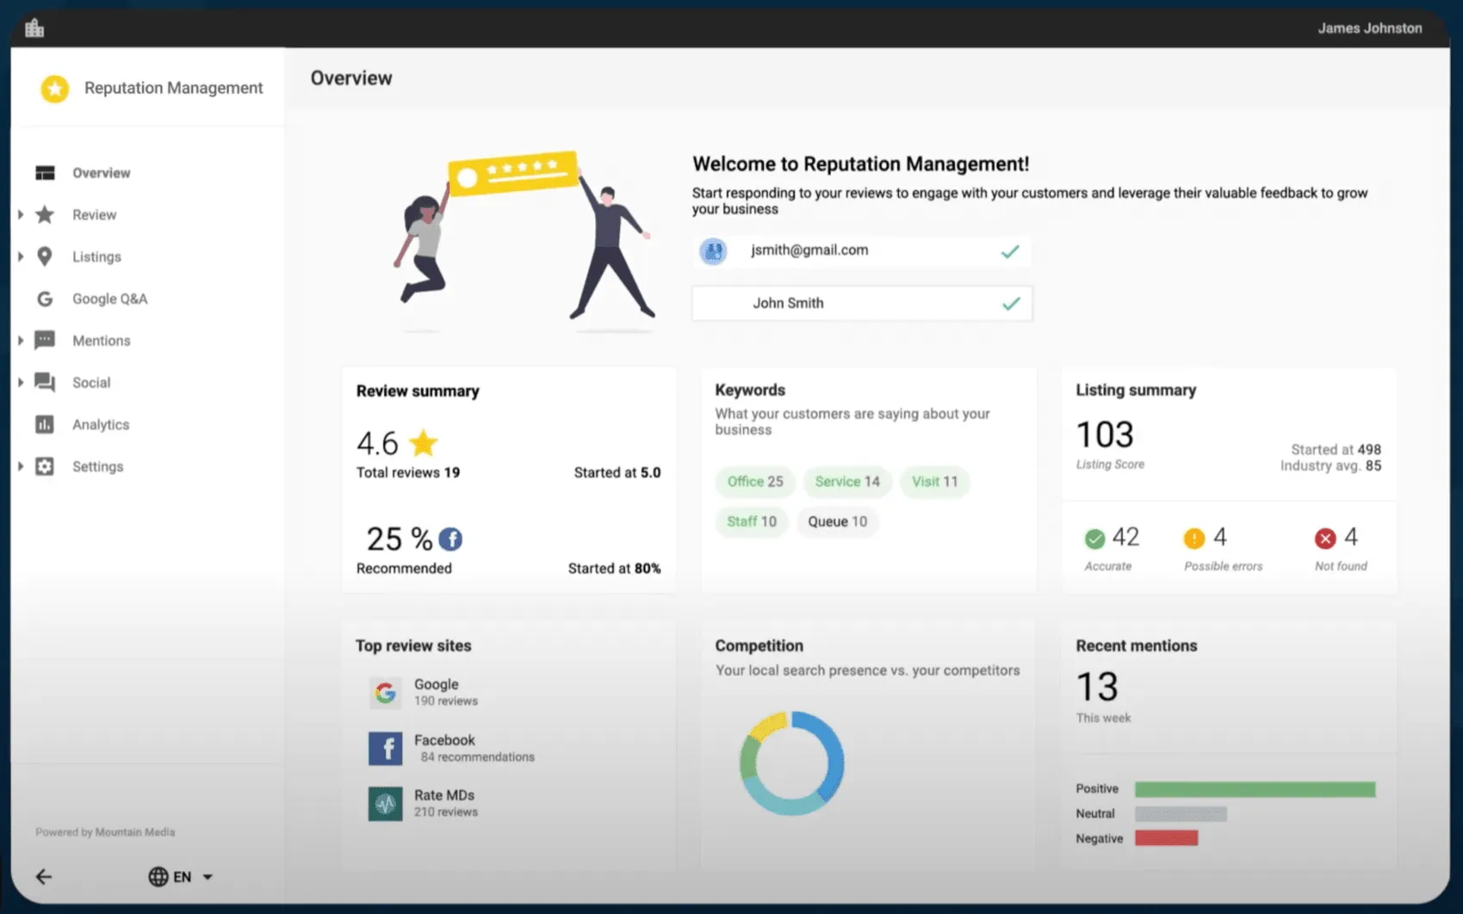
Task: Click the Rate MDs icon
Action: coord(385,803)
